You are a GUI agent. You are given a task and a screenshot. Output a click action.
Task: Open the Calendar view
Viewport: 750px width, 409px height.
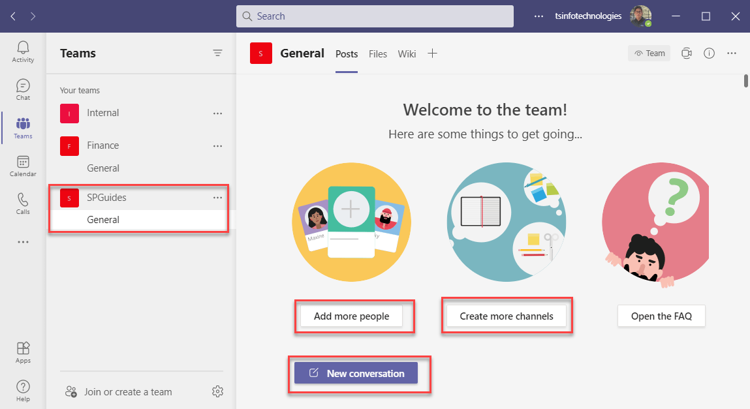[x=23, y=166]
